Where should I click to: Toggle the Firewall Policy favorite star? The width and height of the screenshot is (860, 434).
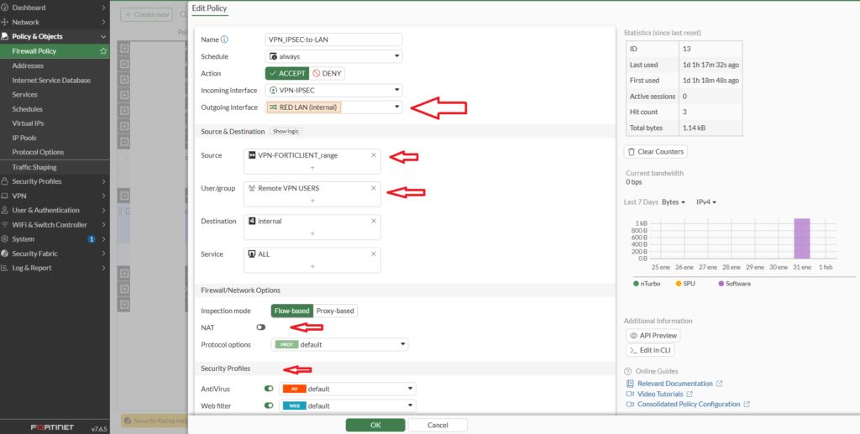103,51
